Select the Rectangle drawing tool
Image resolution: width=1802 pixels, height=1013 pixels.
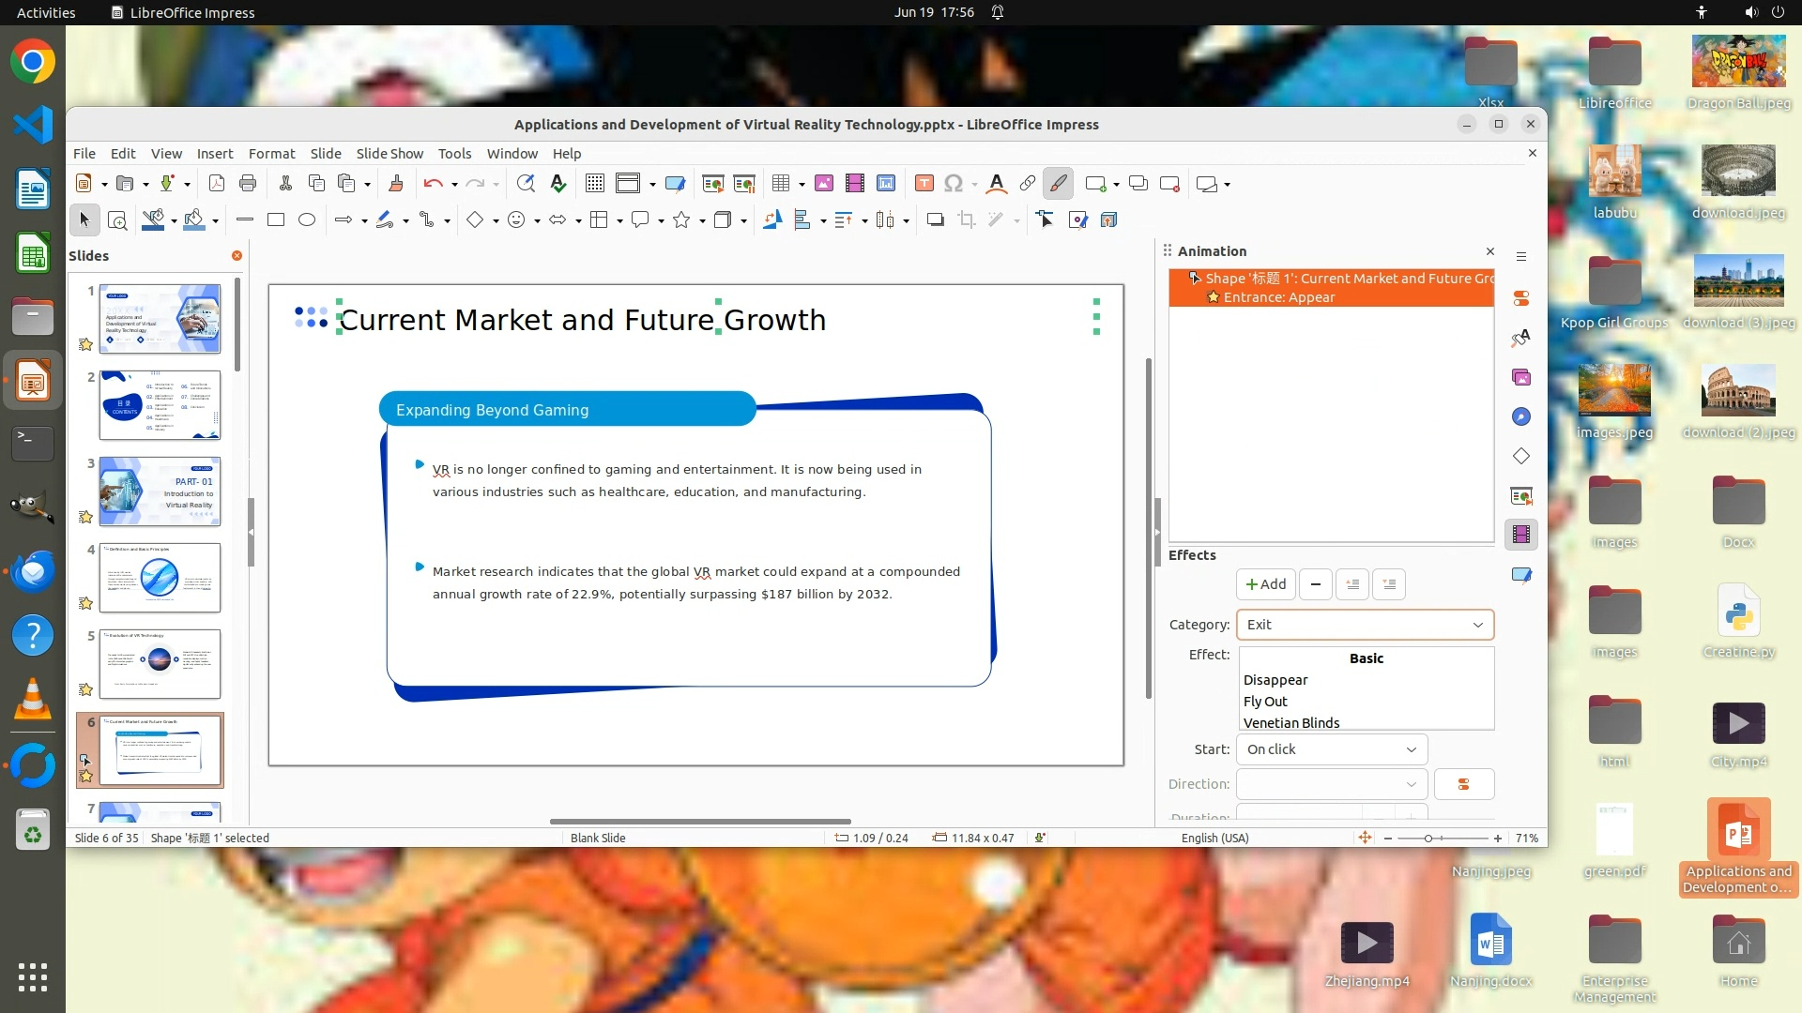point(276,219)
